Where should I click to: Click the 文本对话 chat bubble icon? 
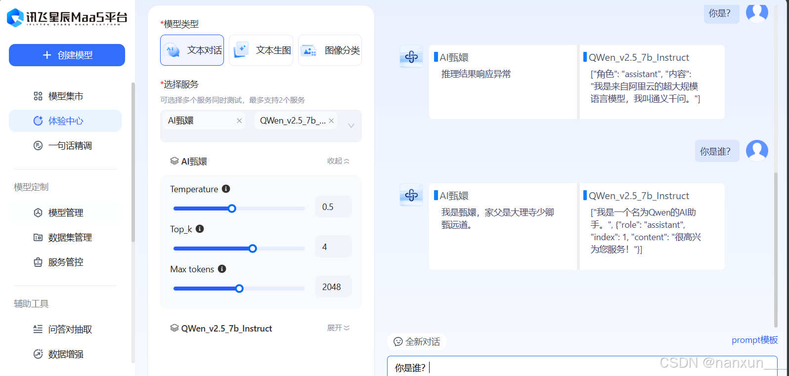tap(173, 50)
